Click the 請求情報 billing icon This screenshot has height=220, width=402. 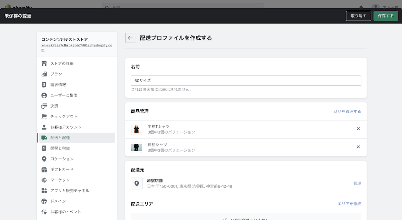pos(44,85)
